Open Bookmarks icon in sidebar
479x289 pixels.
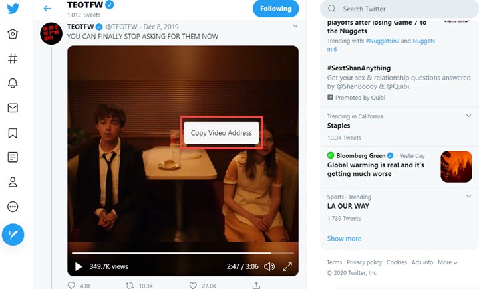13,133
